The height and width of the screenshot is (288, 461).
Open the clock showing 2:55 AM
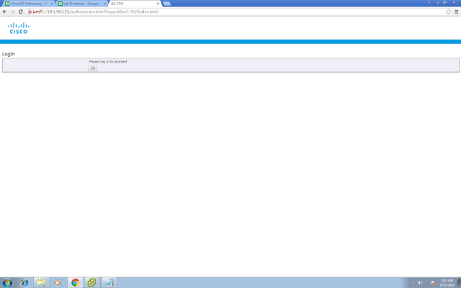coord(447,283)
